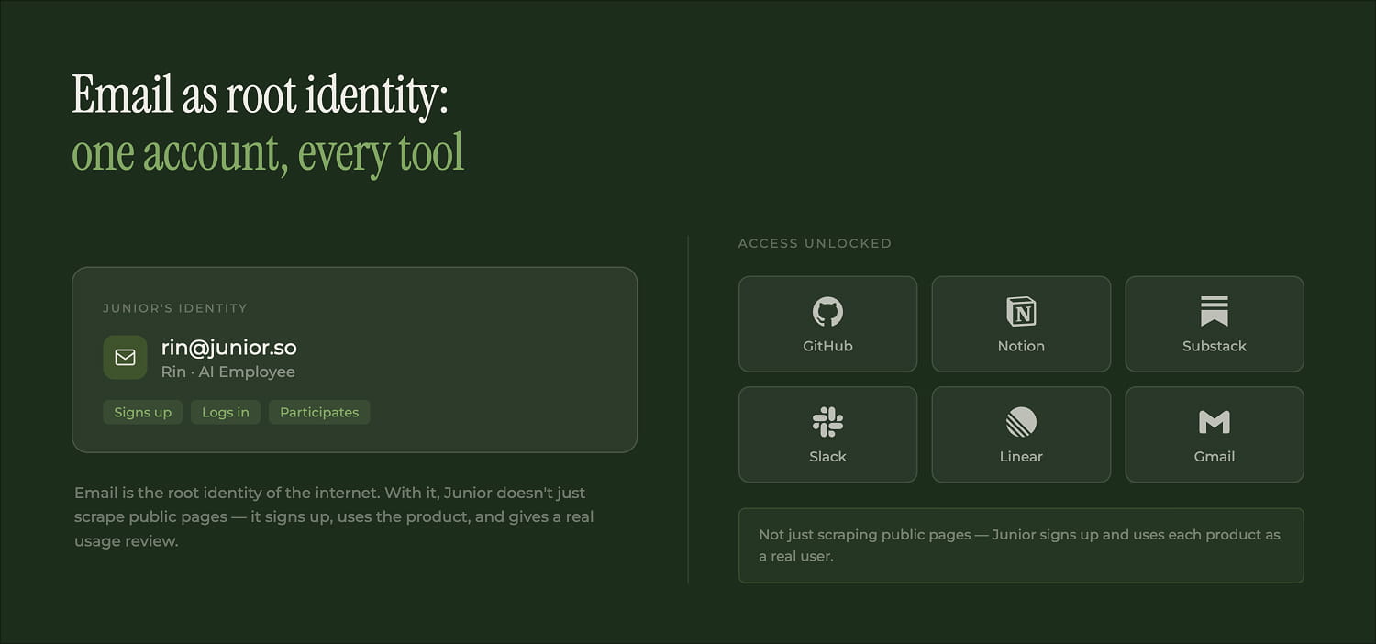Click the envelope icon beside rin@junior.so

(125, 357)
